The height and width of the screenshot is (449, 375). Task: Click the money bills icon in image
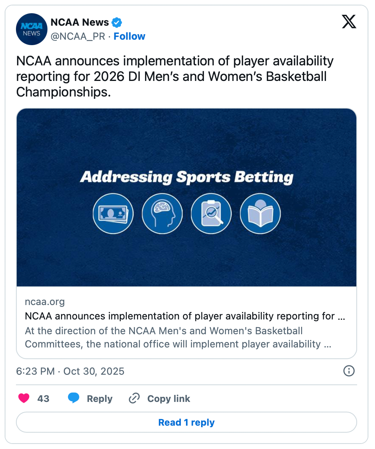coord(113,214)
